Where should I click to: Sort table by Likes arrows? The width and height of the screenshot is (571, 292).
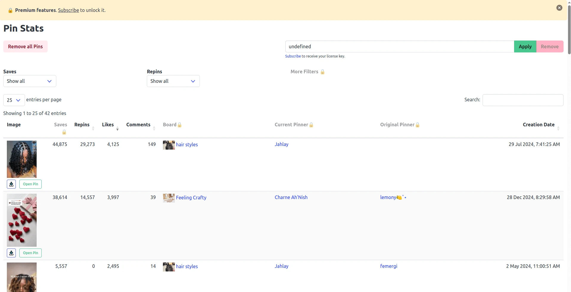117,128
